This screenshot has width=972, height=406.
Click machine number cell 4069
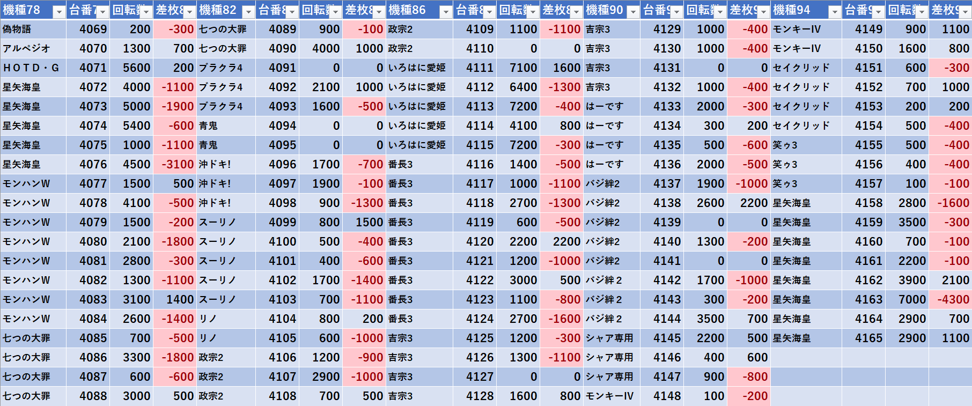(88, 29)
